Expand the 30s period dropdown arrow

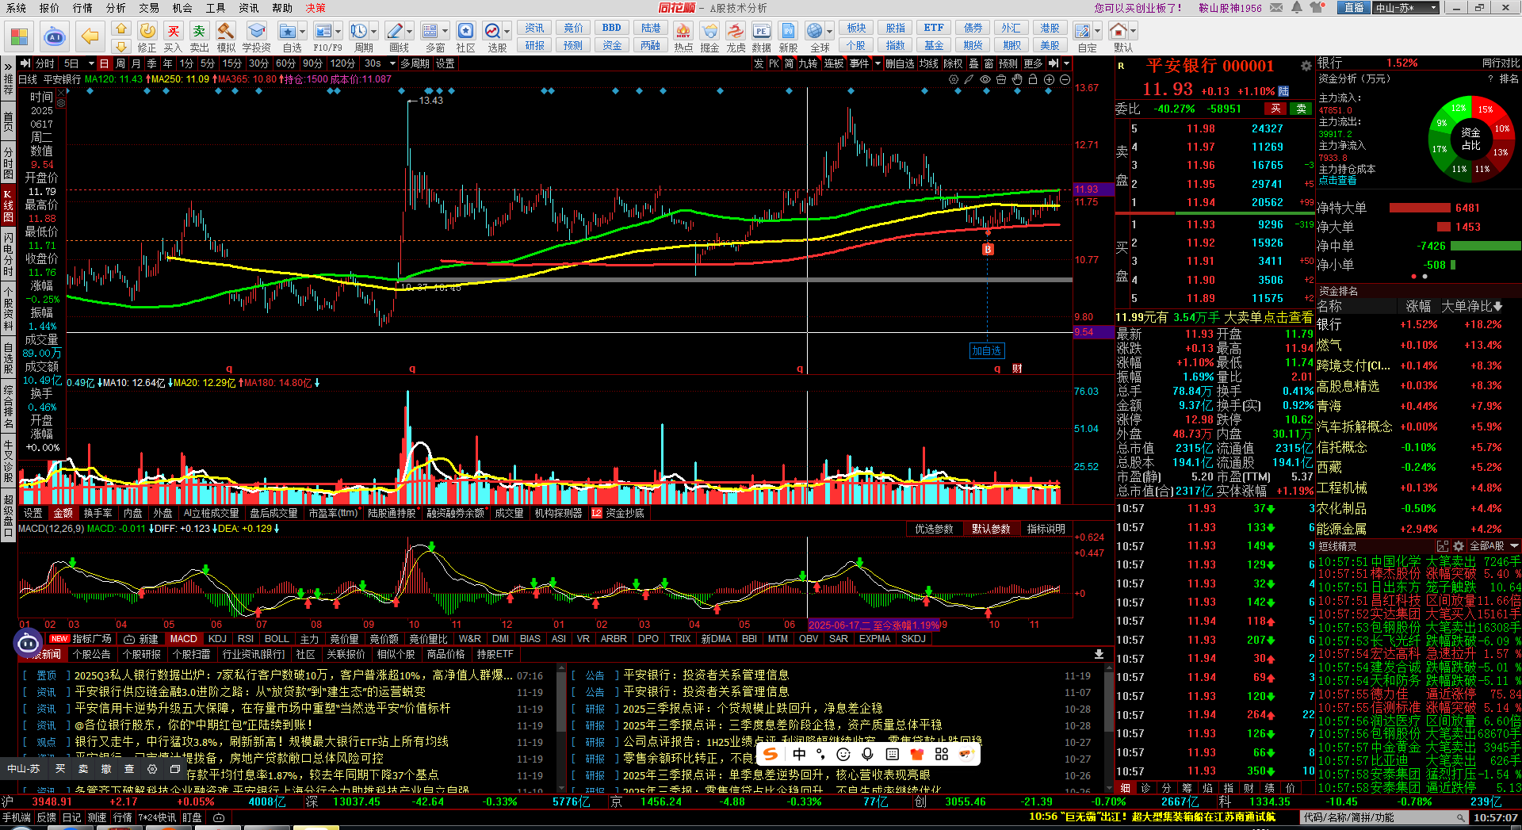coord(392,63)
